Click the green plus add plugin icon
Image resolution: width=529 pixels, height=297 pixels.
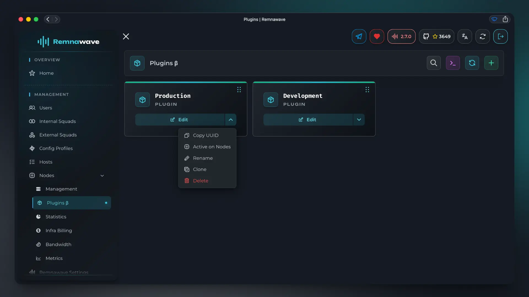491,63
